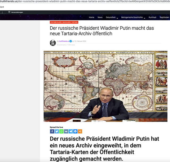
Task: Click the article headline about Tartaria-Archiv
Action: [102, 31]
